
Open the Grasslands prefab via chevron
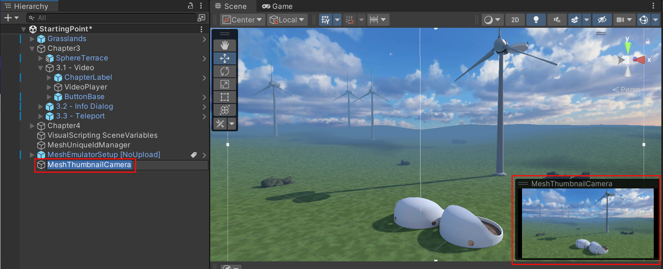204,39
